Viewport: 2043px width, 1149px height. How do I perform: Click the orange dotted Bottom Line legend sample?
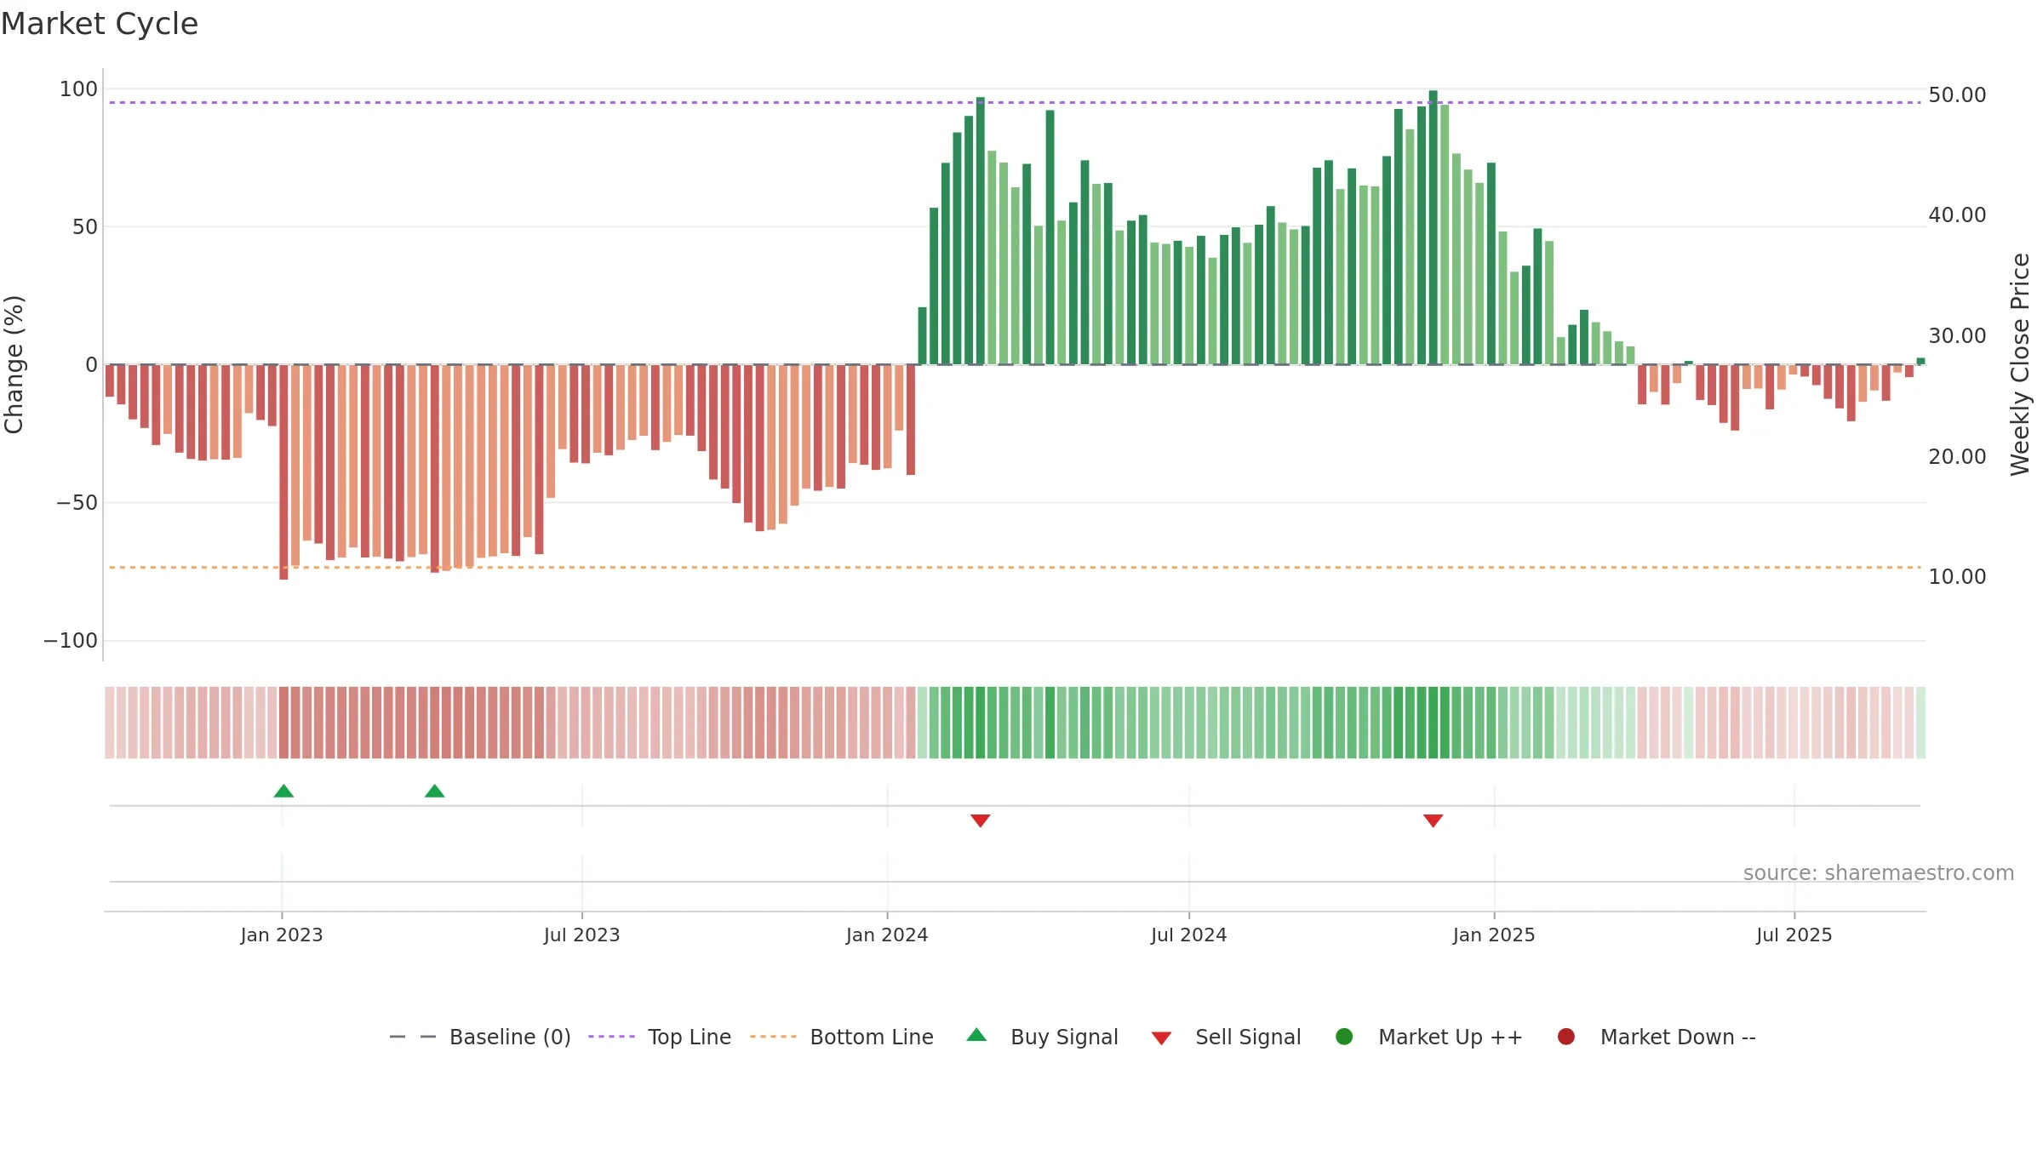(773, 1037)
